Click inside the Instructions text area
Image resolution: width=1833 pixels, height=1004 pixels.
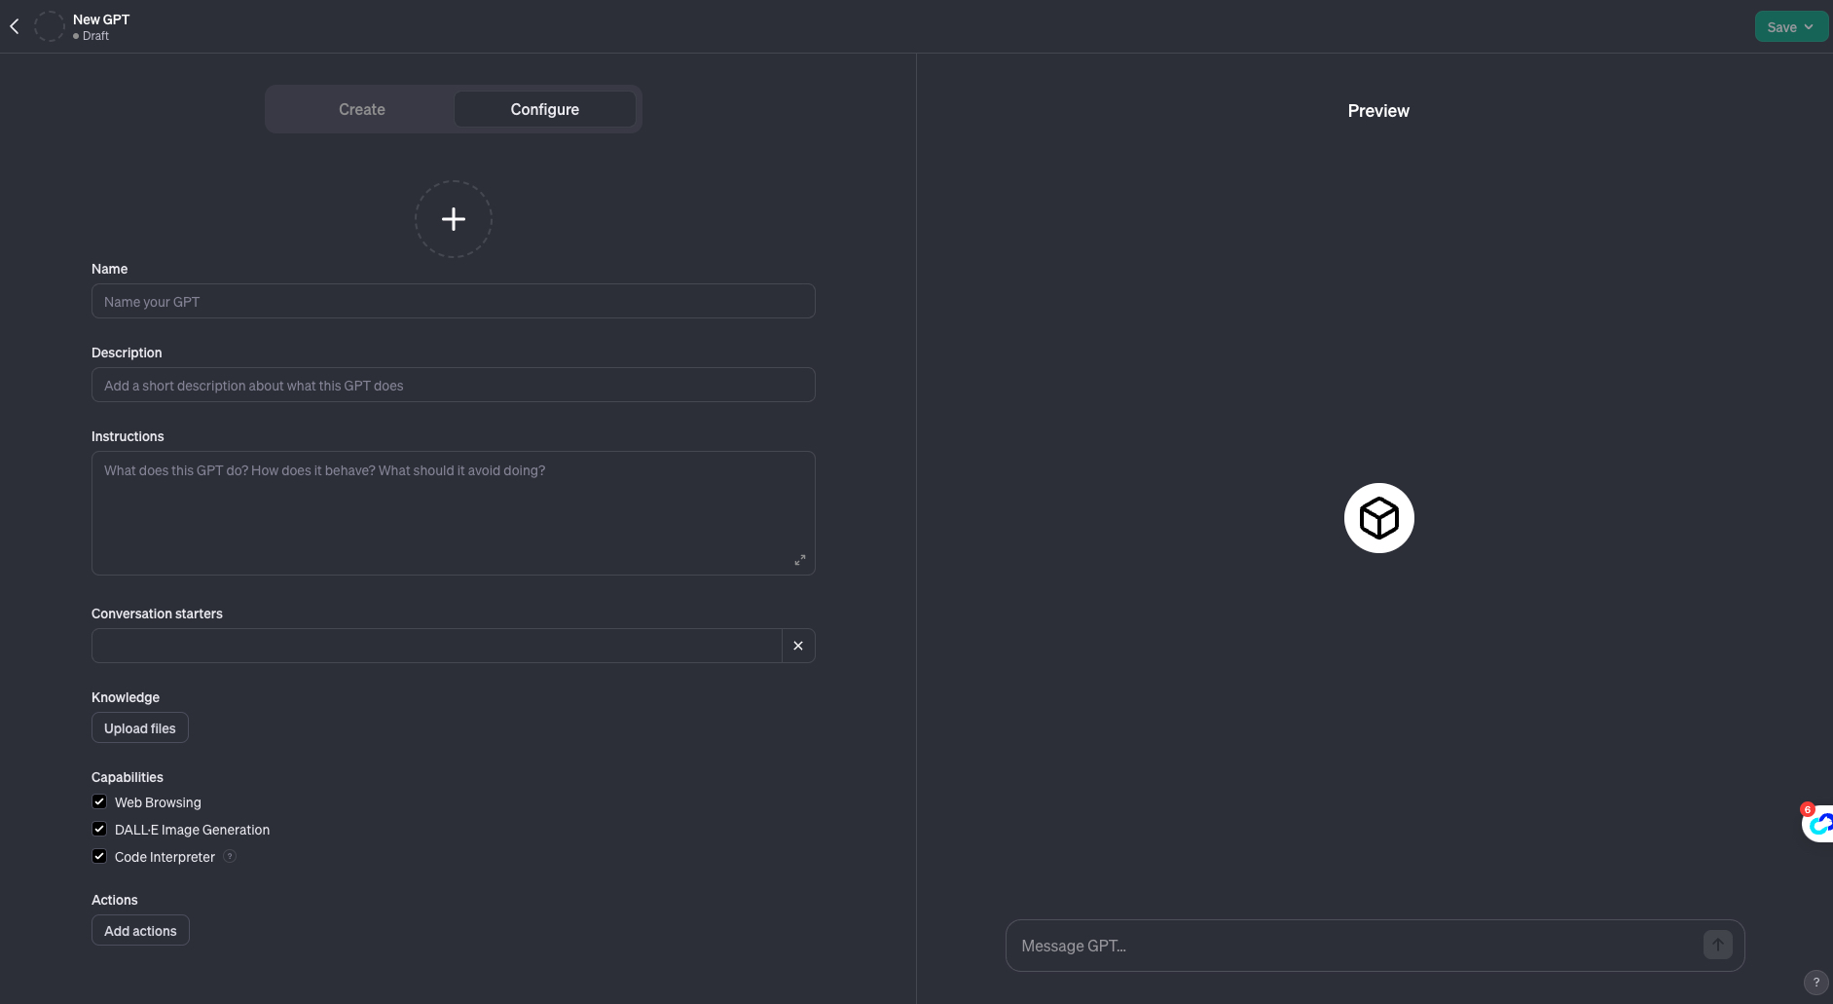[454, 513]
